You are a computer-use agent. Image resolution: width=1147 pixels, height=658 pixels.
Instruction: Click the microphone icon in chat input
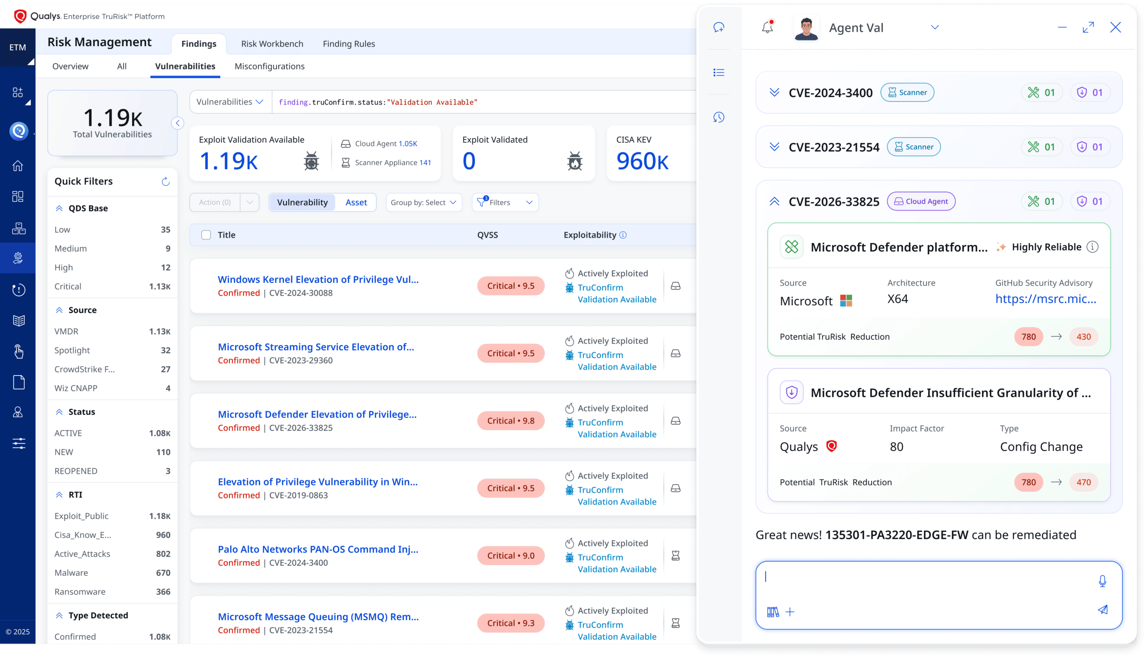[1102, 581]
